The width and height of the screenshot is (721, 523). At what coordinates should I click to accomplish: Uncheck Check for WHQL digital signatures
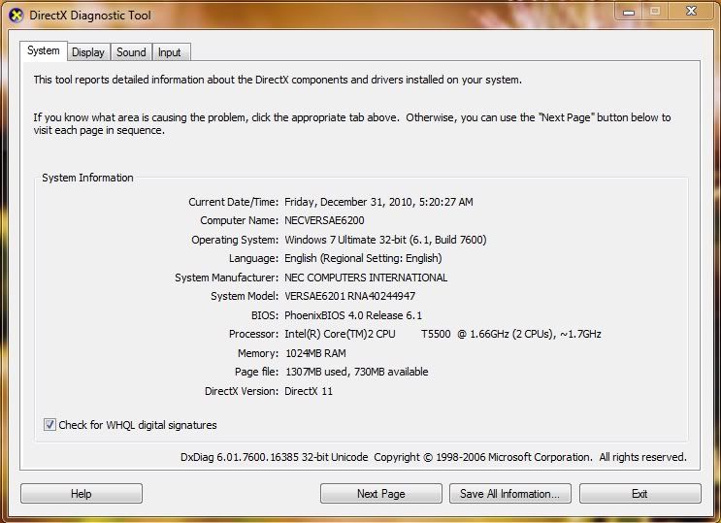coord(49,425)
